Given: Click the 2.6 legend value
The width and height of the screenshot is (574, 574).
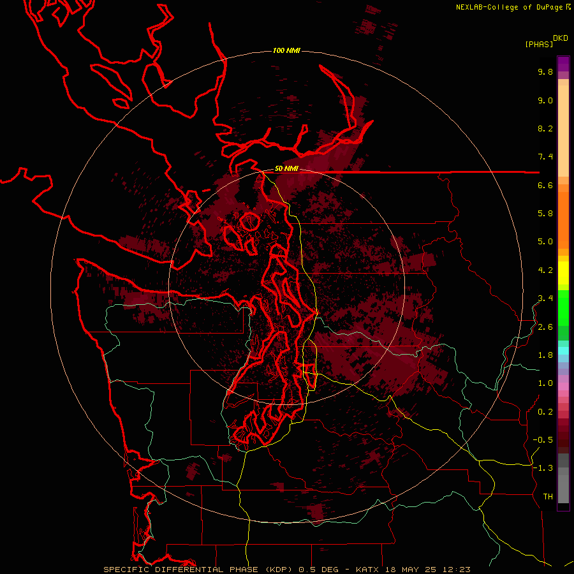Looking at the screenshot, I should point(545,327).
